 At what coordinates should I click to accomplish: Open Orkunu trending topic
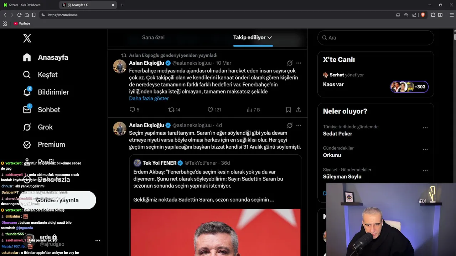pos(332,155)
